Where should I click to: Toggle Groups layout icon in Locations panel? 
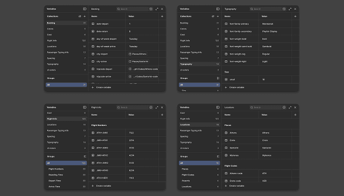click(x=218, y=157)
